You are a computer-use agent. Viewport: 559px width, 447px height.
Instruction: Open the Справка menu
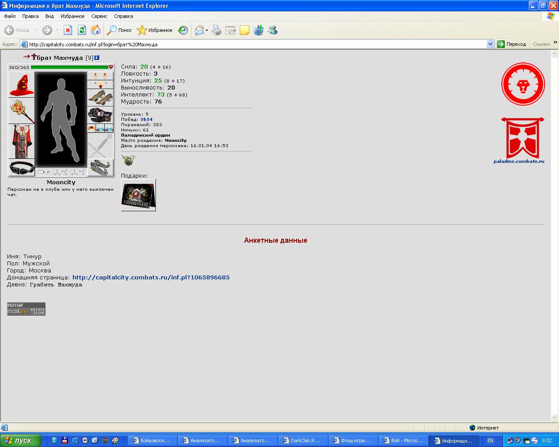[124, 16]
